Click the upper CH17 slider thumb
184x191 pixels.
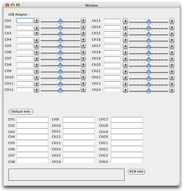pos(149,46)
